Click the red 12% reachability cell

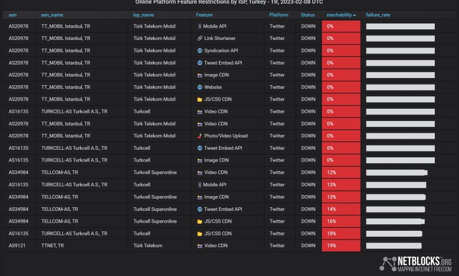point(341,173)
